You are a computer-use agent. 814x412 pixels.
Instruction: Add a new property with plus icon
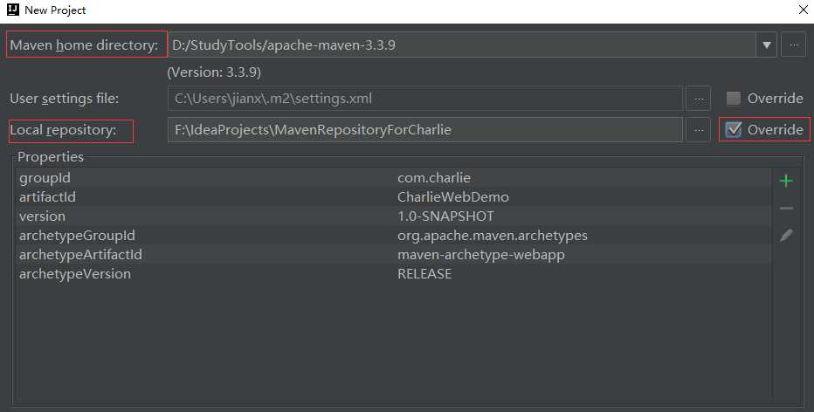coord(786,181)
